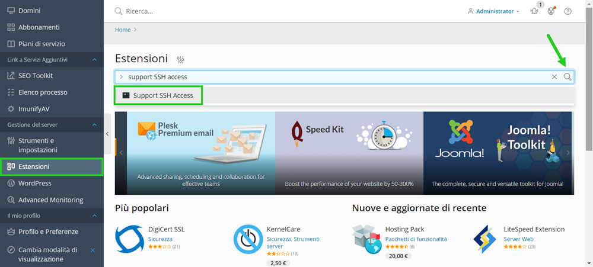The height and width of the screenshot is (267, 593).
Task: Open the Server Web category link
Action: [x=518, y=239]
